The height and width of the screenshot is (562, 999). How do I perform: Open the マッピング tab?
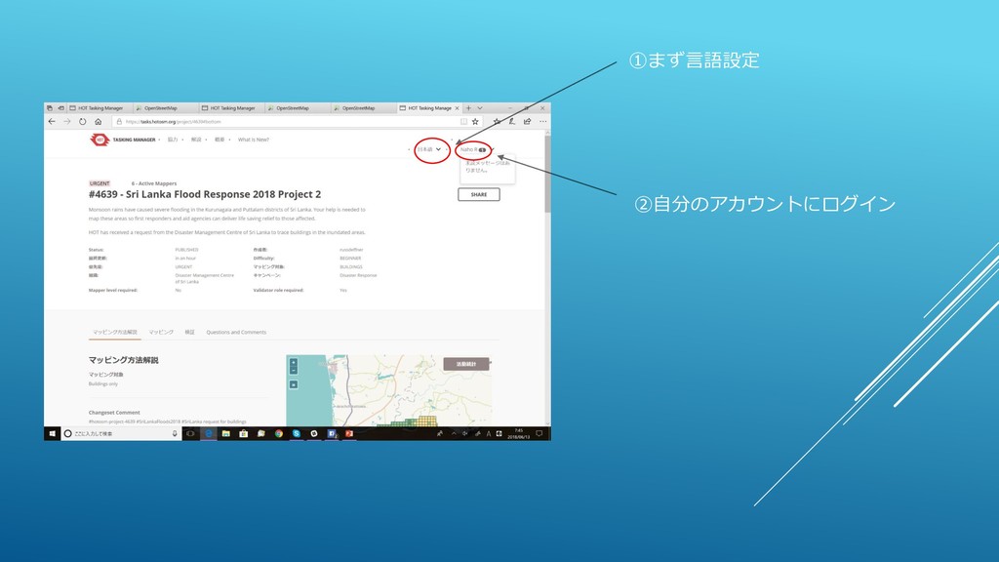coord(161,332)
